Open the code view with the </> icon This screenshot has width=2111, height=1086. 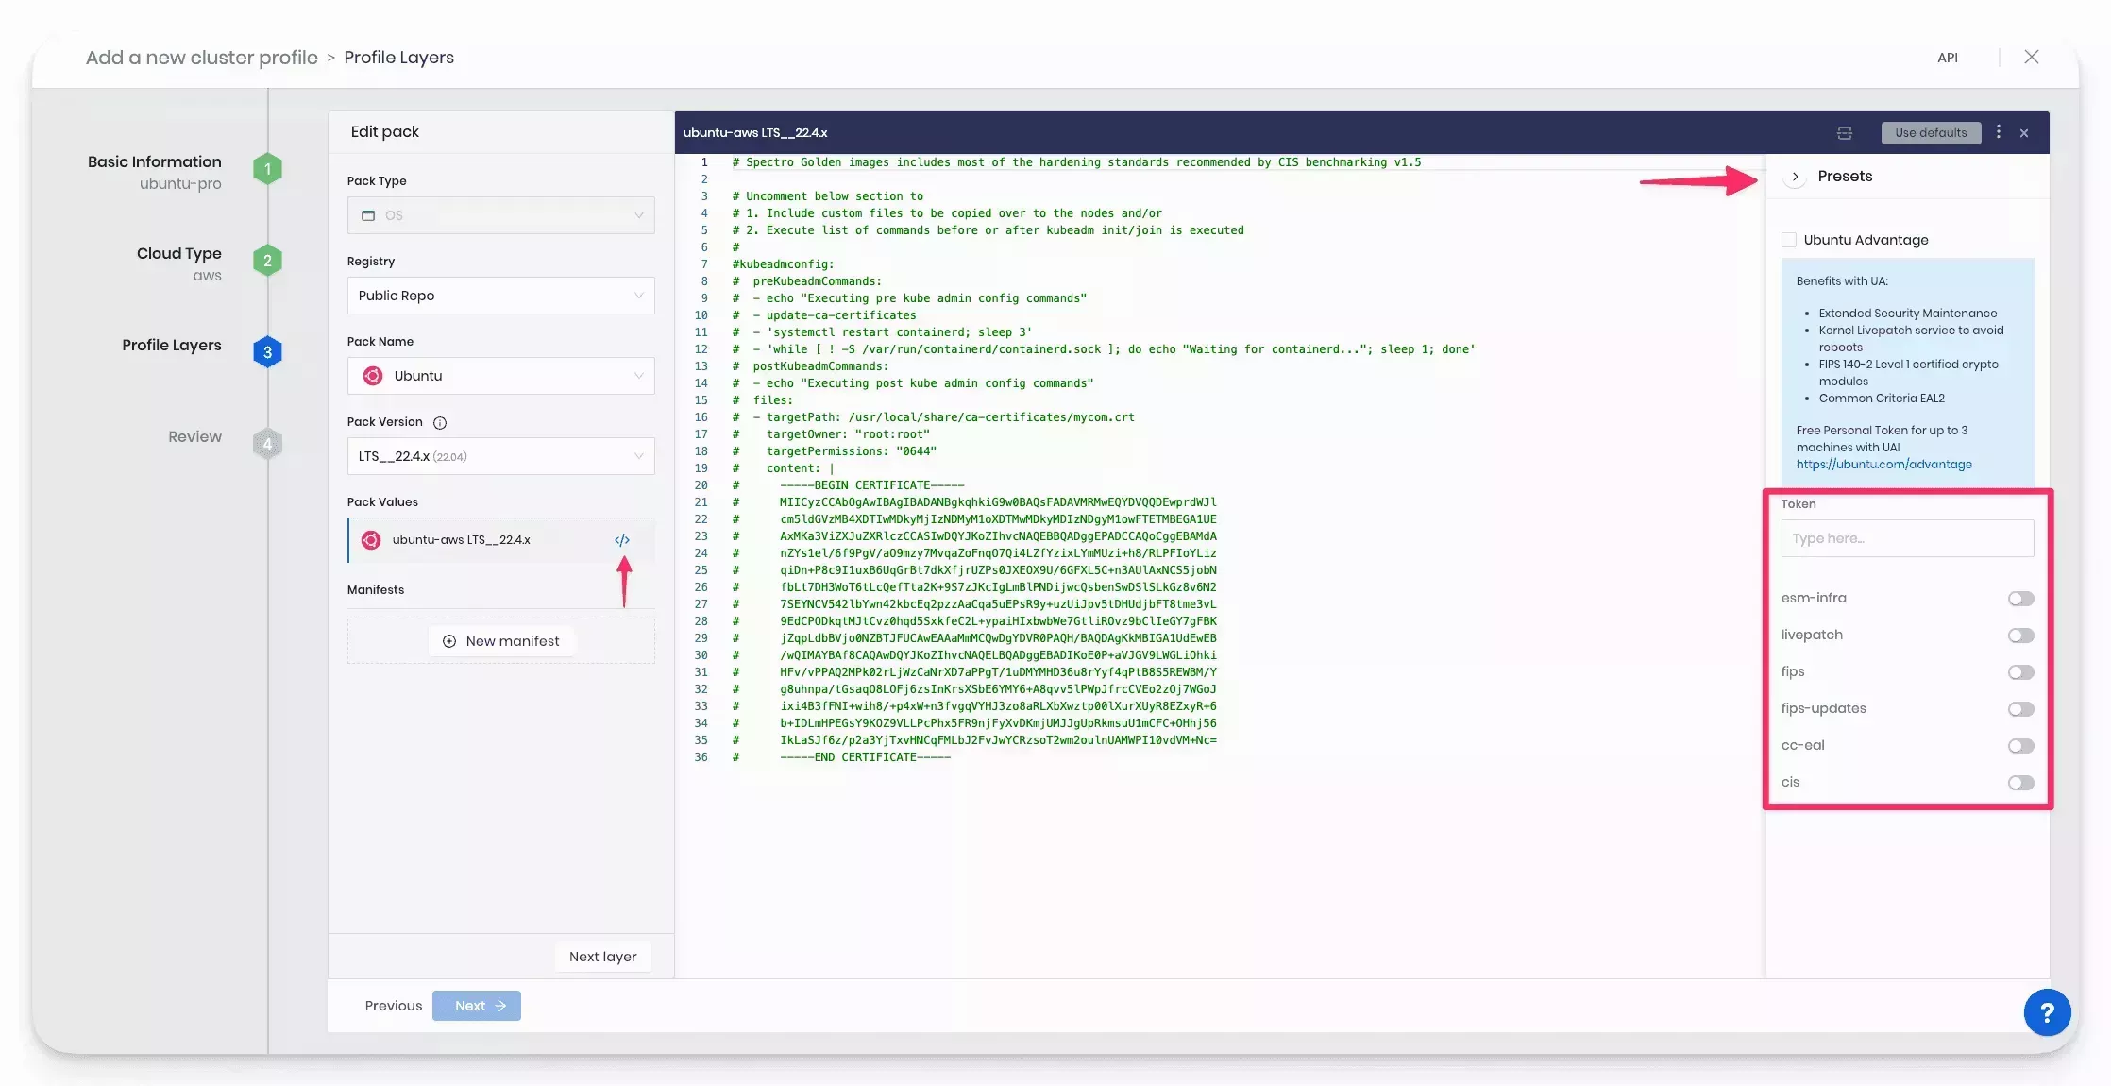622,539
